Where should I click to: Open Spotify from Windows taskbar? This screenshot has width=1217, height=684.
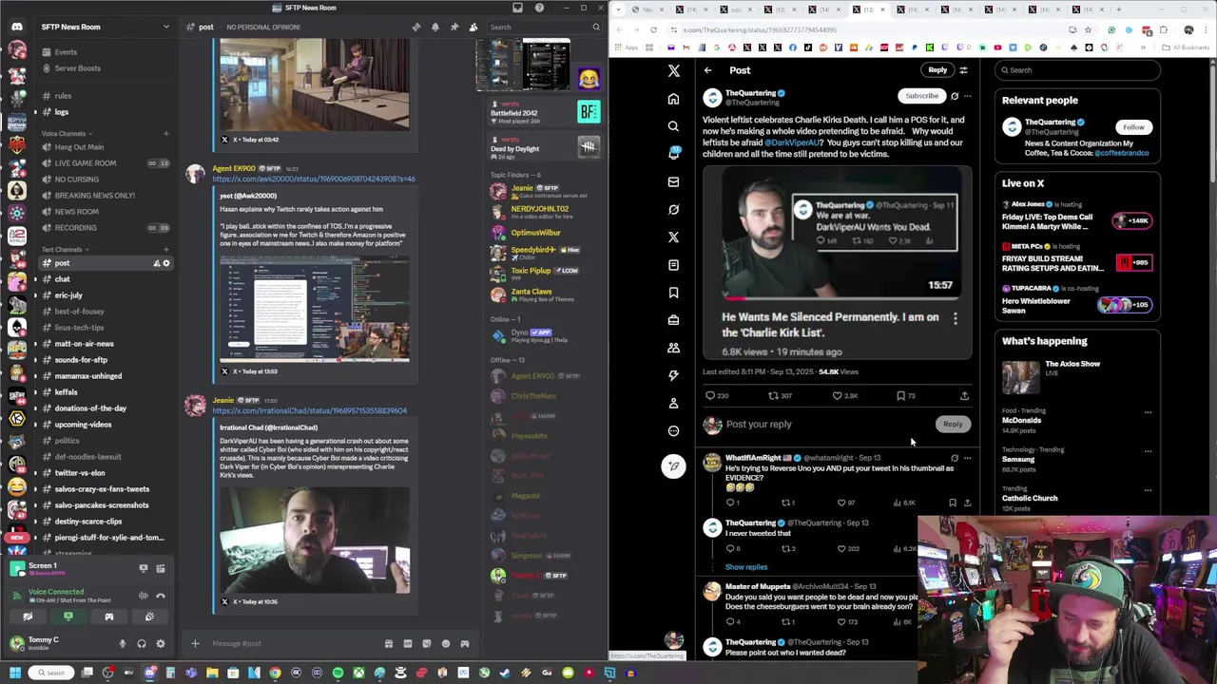(338, 673)
